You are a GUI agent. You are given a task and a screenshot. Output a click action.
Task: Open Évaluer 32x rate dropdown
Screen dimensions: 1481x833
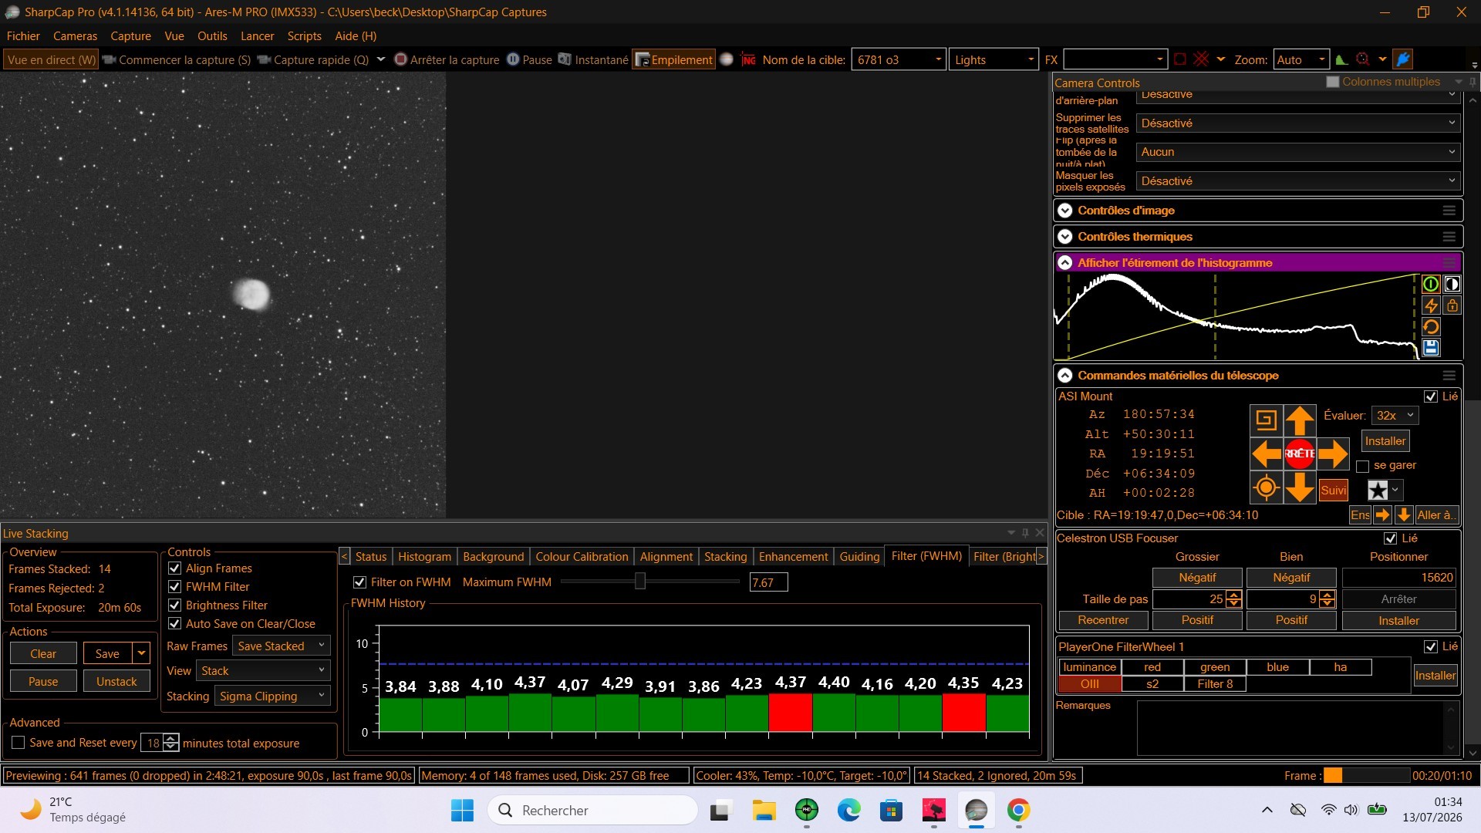1395,416
